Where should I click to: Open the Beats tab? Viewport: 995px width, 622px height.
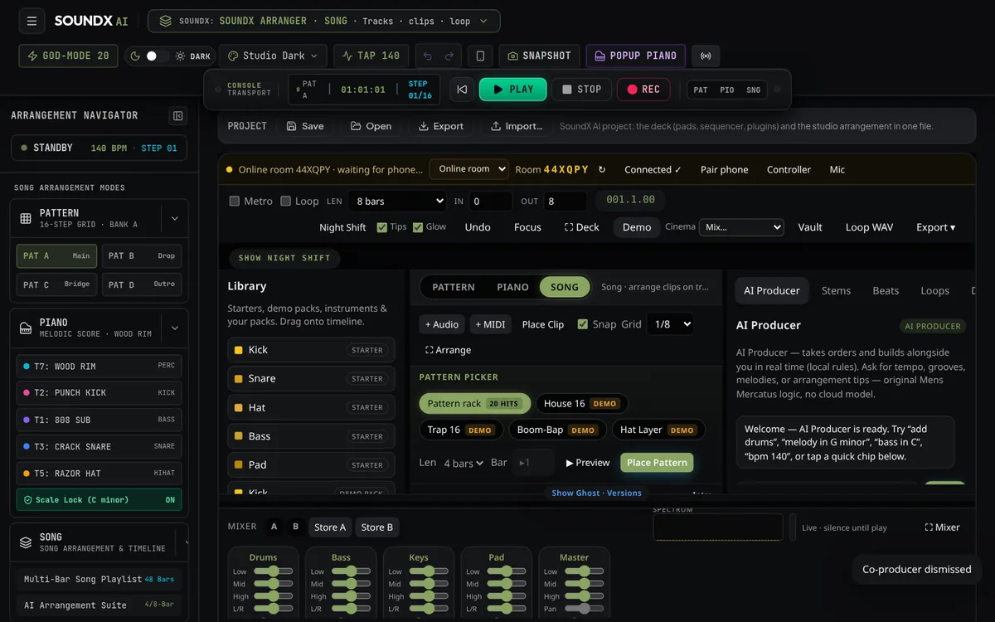tap(886, 290)
